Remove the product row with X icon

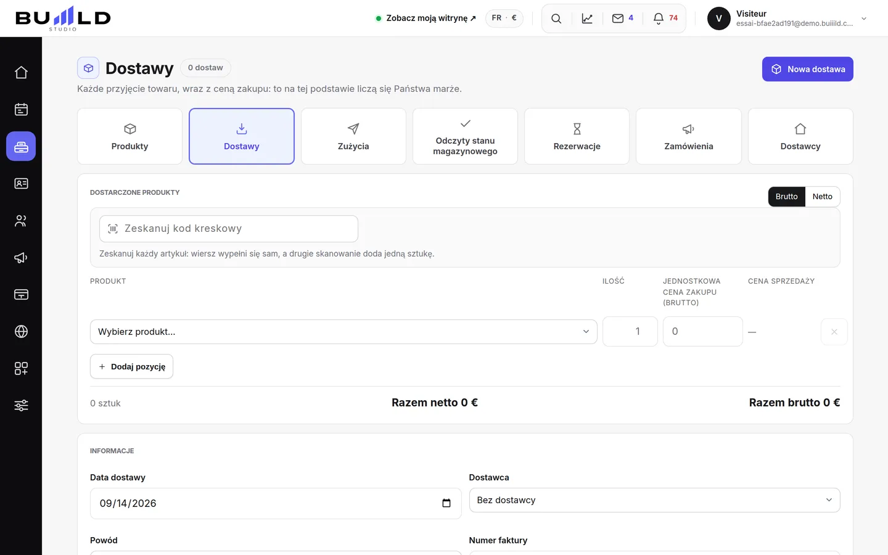[x=834, y=332]
